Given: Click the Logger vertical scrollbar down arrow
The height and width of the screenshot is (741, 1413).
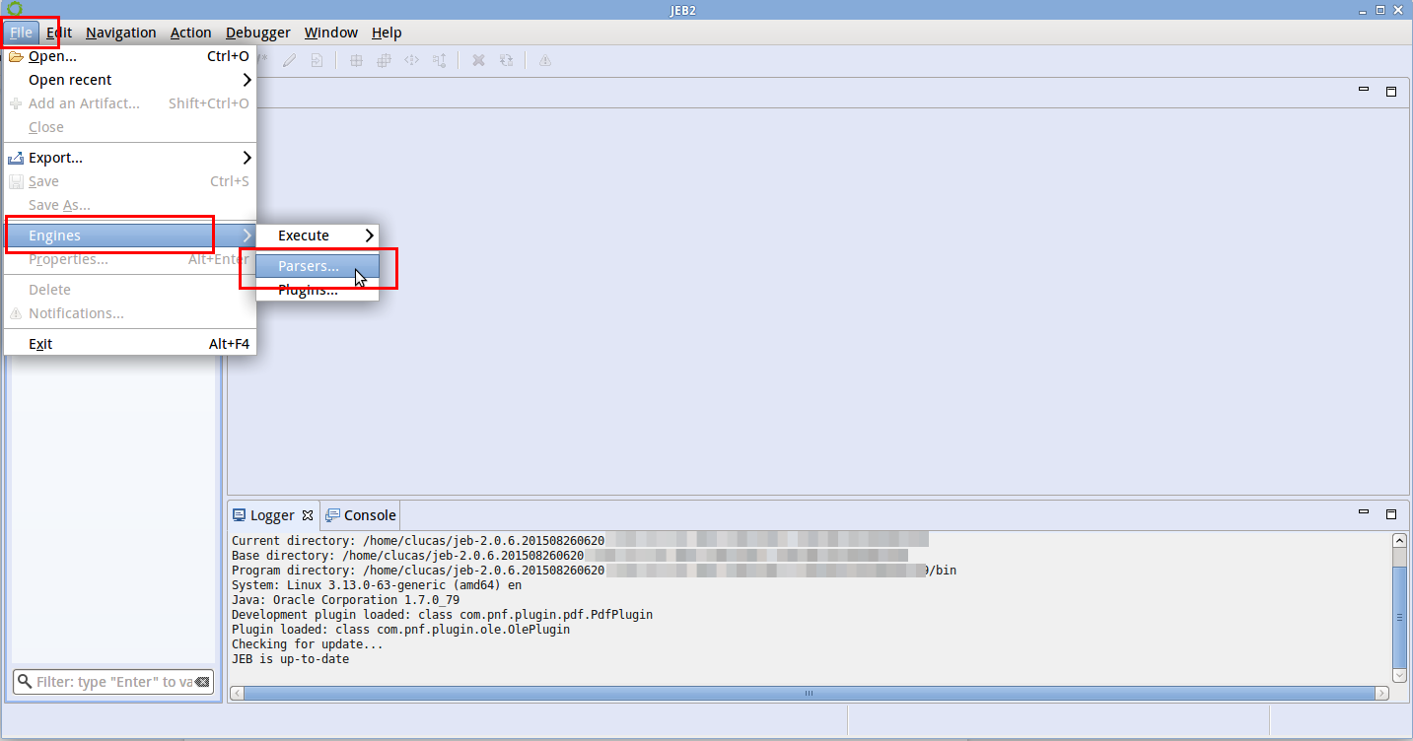Looking at the screenshot, I should pos(1399,675).
